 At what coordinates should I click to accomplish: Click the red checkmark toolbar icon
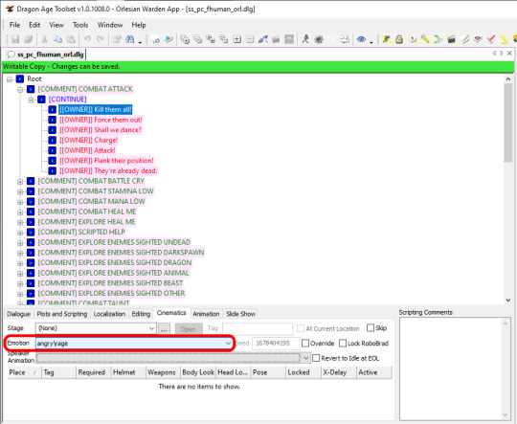pyautogui.click(x=490, y=39)
